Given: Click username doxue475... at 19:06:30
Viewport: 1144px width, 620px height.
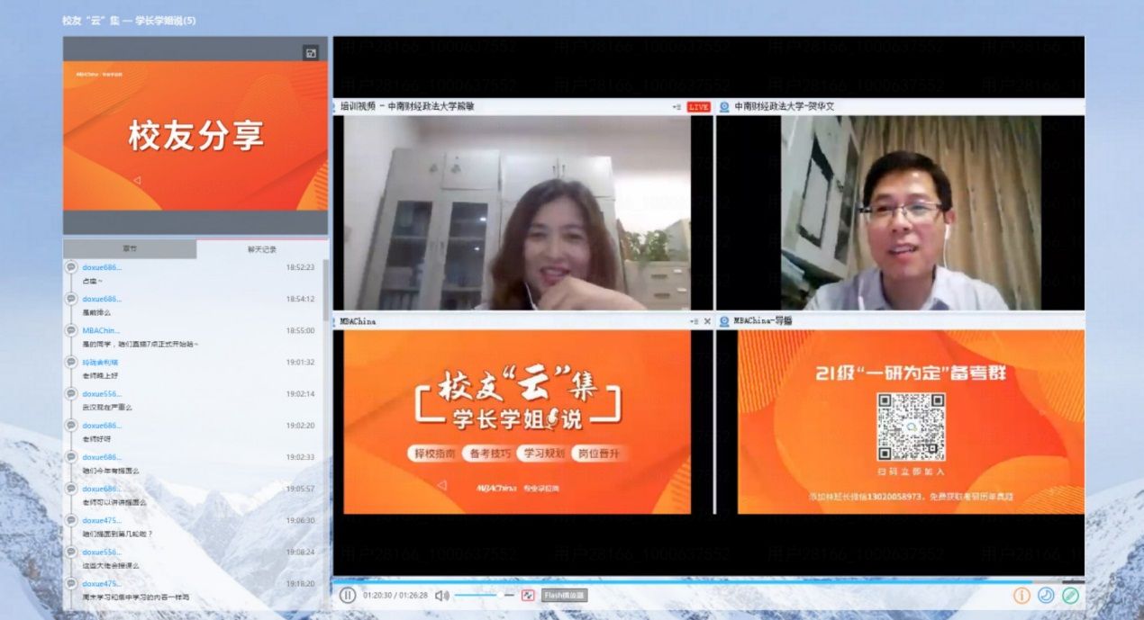Looking at the screenshot, I should coord(102,520).
